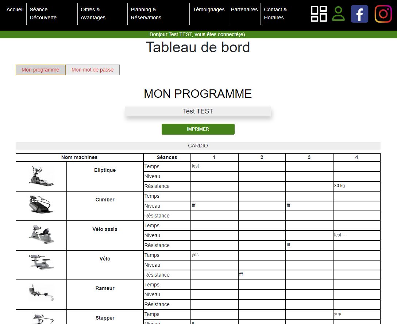
Task: Open the dashboard grid icon
Action: click(x=319, y=14)
